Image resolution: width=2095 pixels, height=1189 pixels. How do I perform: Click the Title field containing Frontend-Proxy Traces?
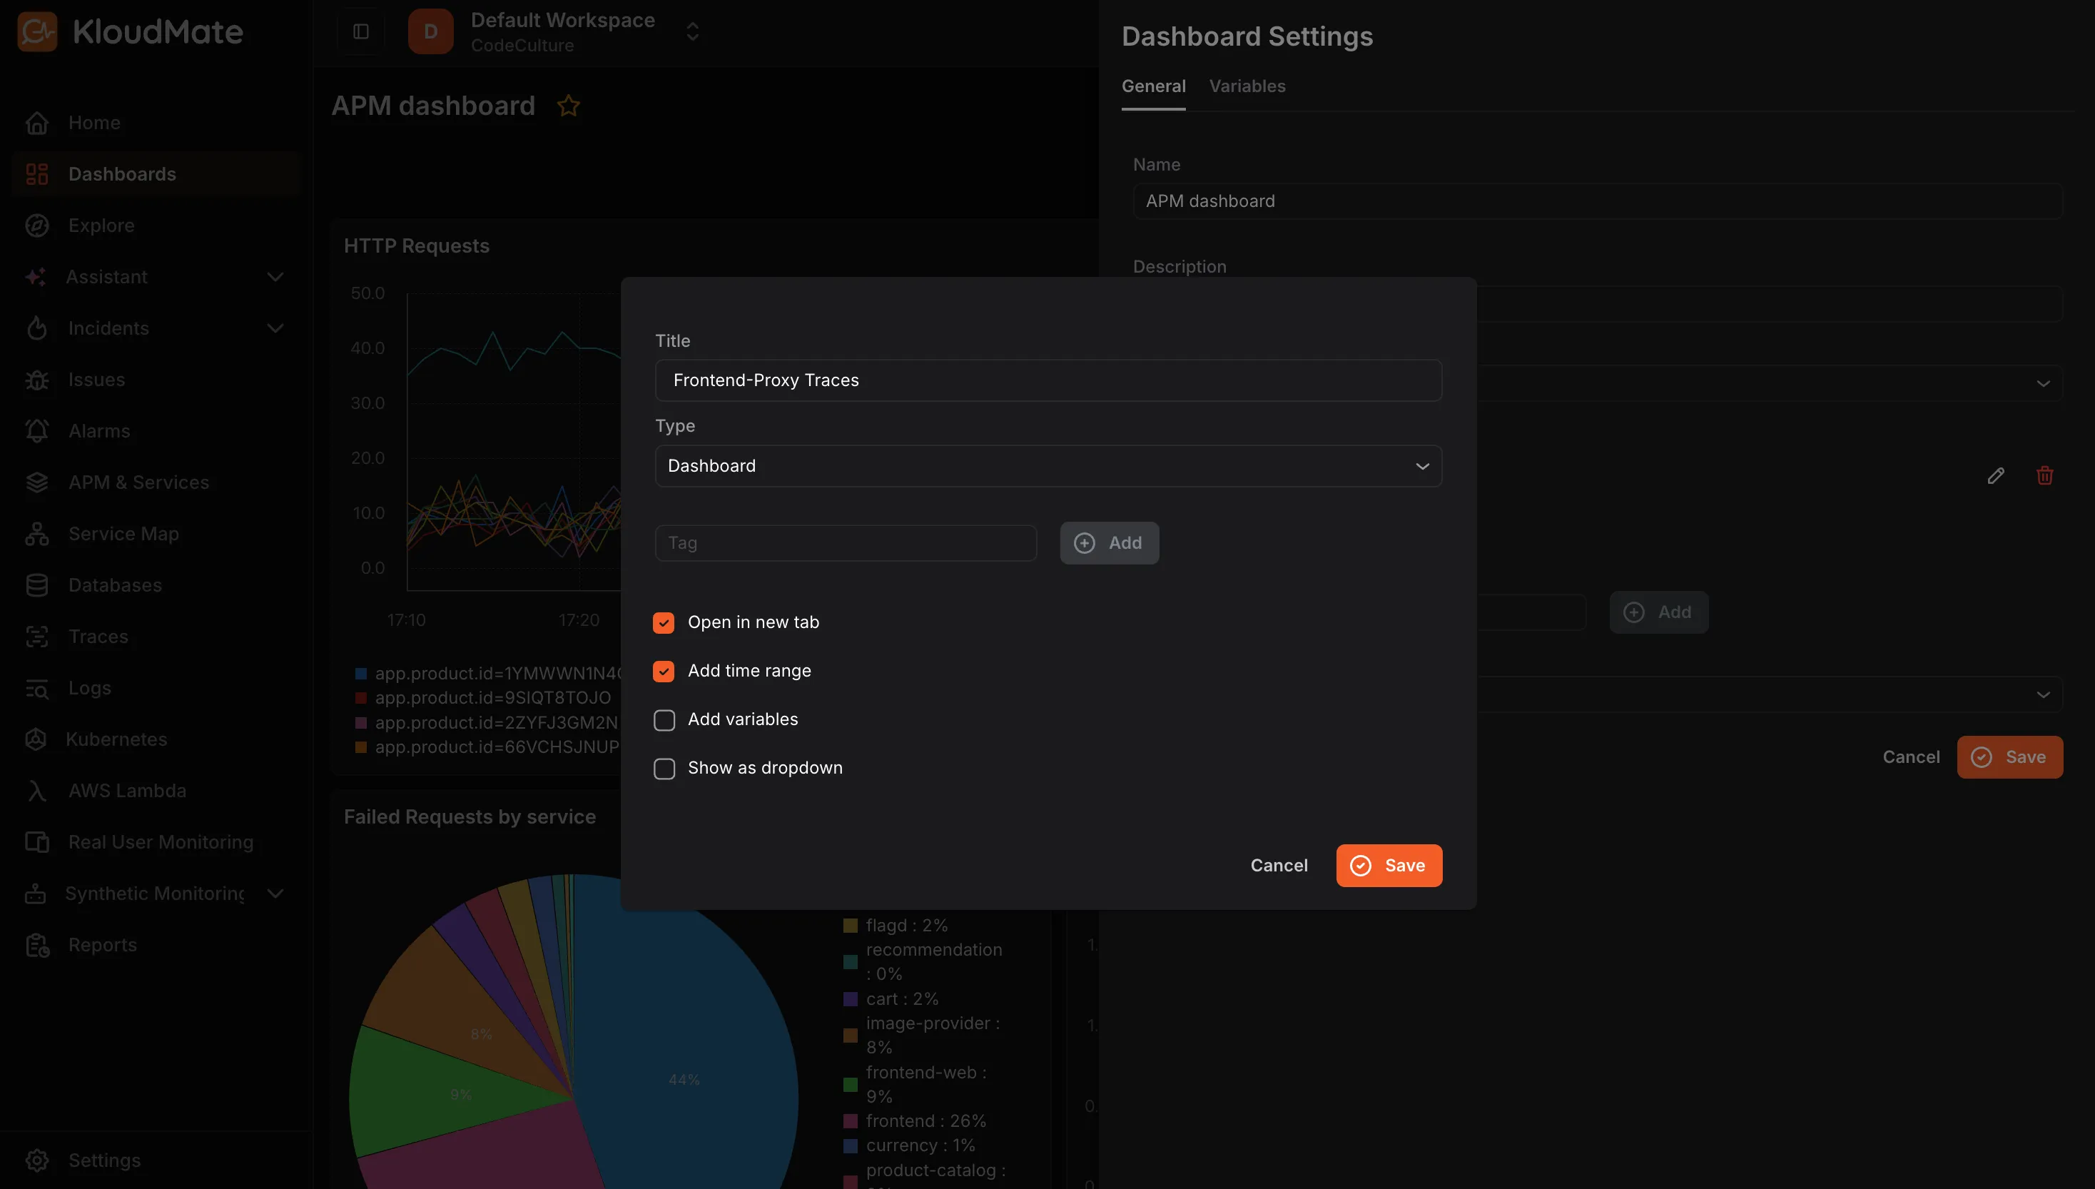1048,380
